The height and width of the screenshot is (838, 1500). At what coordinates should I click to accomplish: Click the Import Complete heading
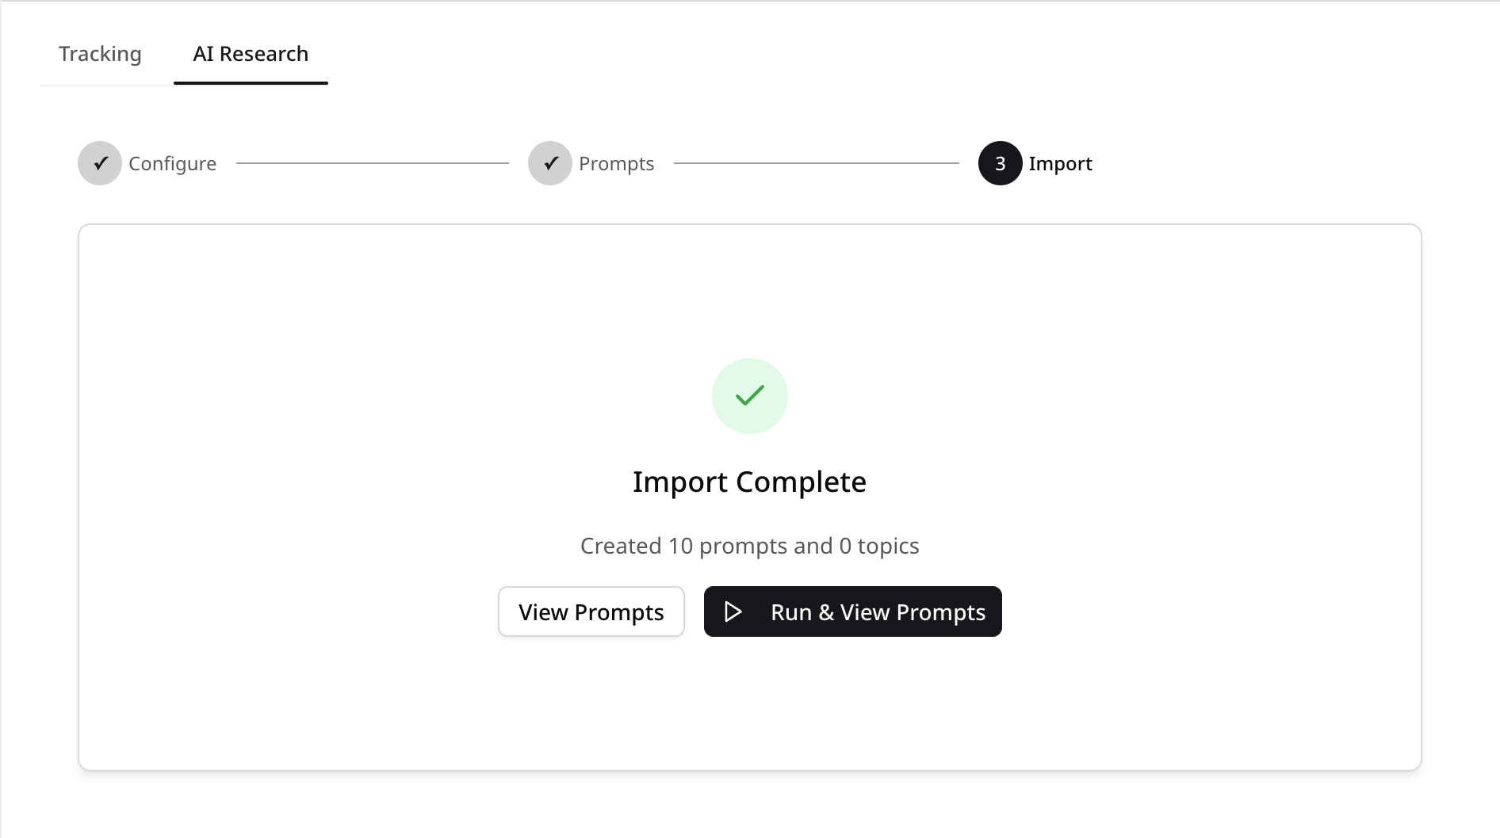click(x=750, y=482)
